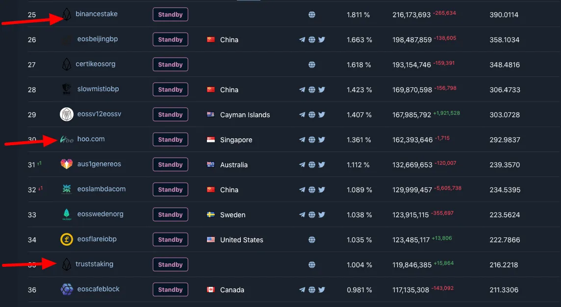
Task: Open the hoo.com producer link
Action: pos(91,139)
